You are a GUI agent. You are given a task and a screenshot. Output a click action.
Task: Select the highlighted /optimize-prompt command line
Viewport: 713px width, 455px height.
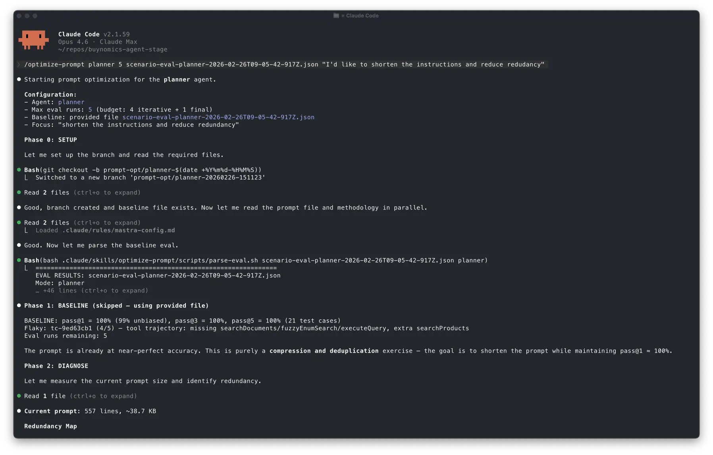[284, 64]
